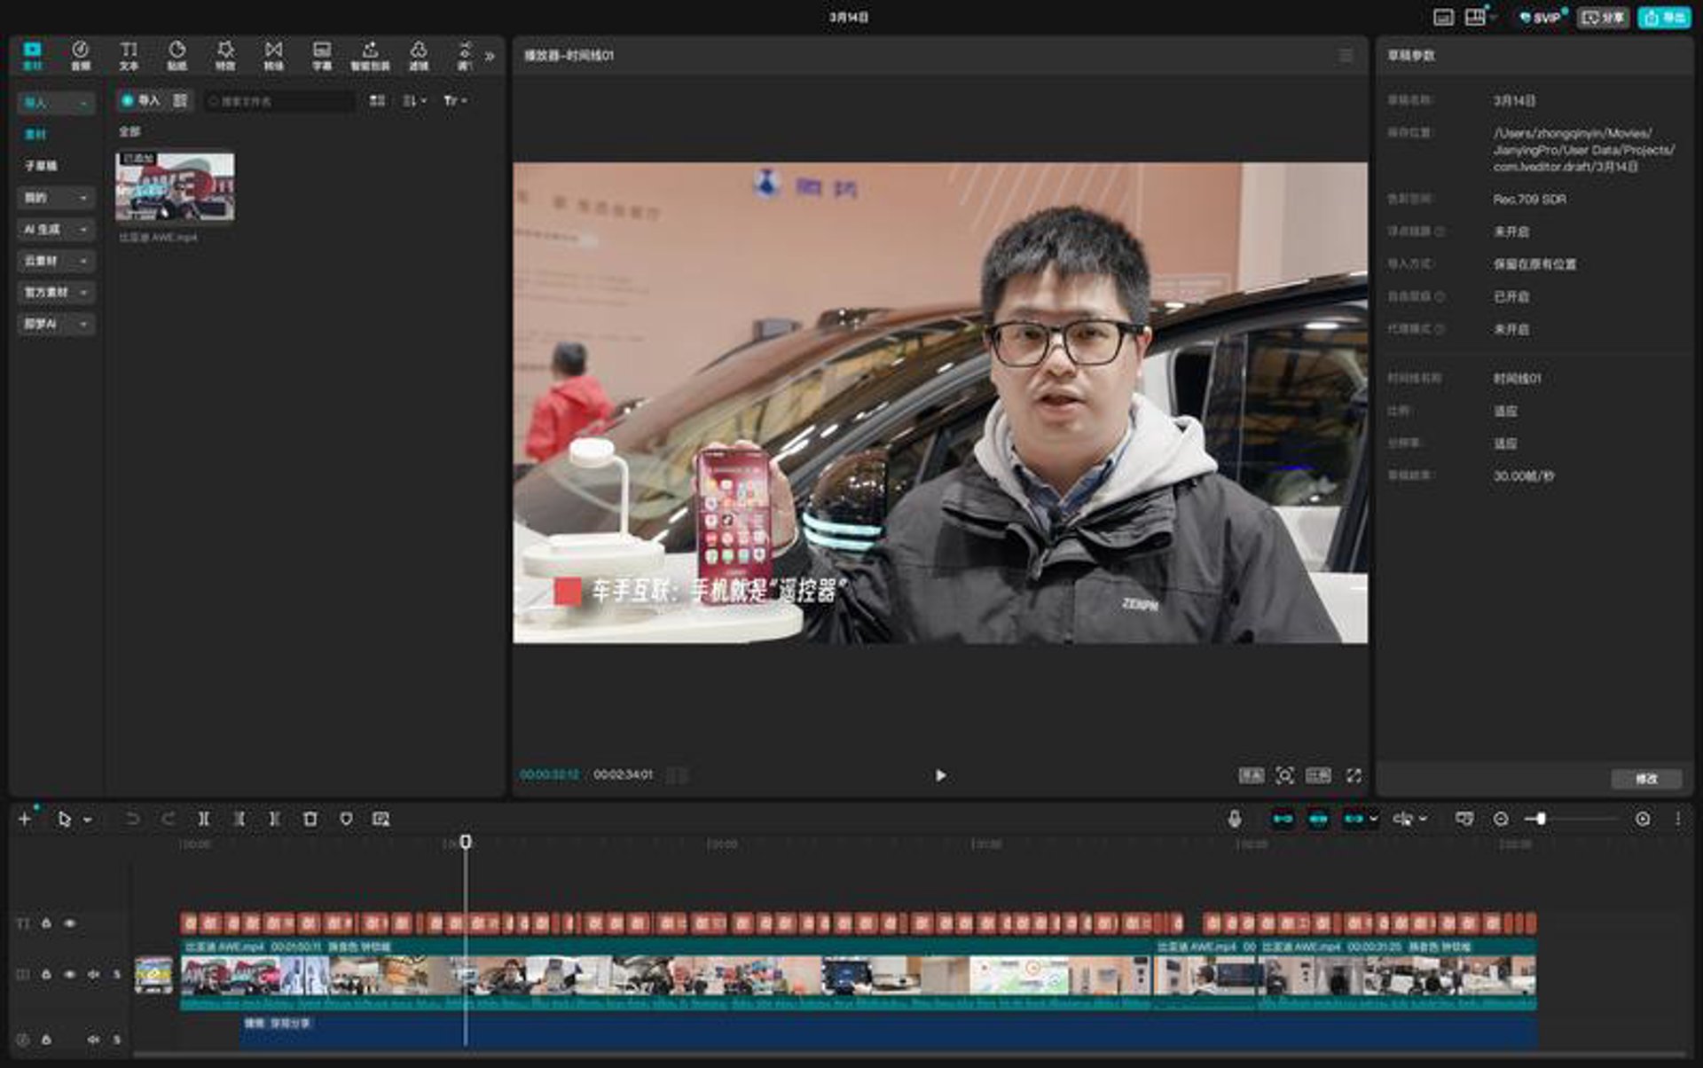Expand the 我的 sidebar section
Screen dimensions: 1703x1068
coord(56,198)
